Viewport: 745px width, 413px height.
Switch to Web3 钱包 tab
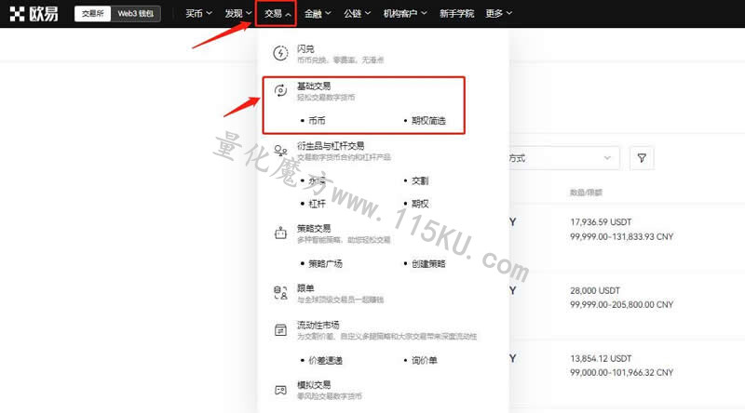[x=135, y=14]
